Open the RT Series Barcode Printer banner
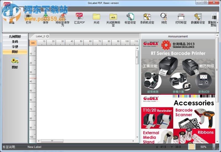Viewport: 221px width, 152px height. 178,67
